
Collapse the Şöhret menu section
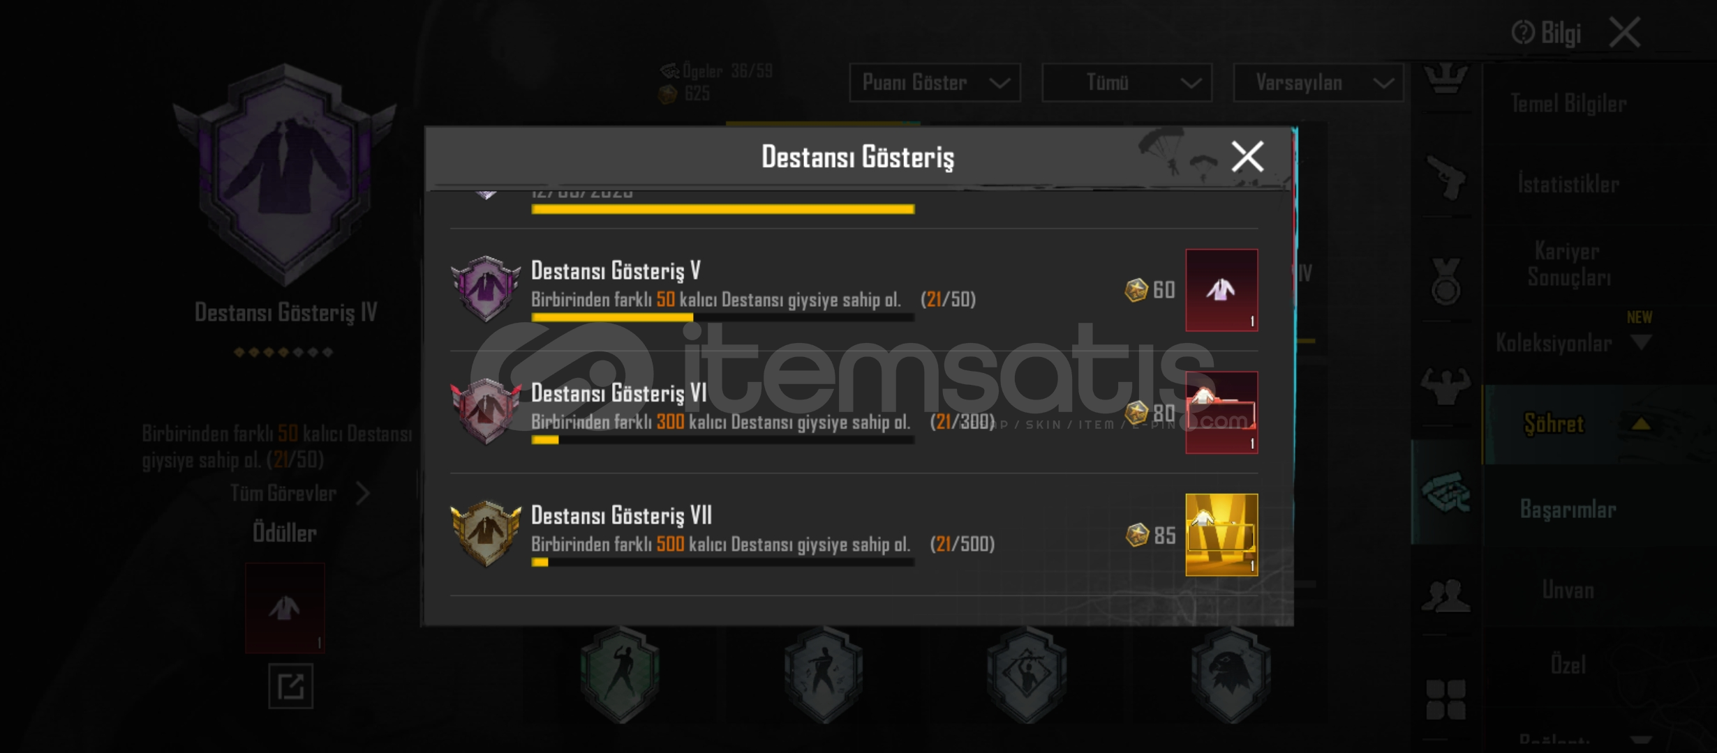click(x=1641, y=424)
